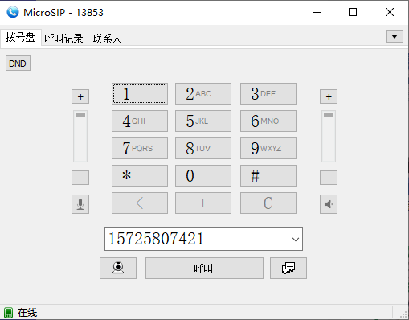This screenshot has width=409, height=320.
Task: Click the resize grip at the status bar corner
Action: [403, 314]
